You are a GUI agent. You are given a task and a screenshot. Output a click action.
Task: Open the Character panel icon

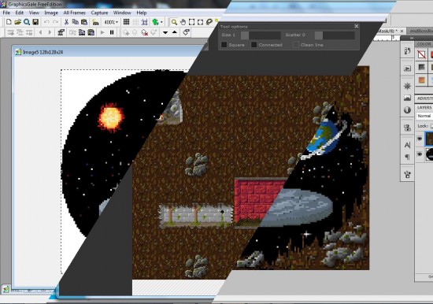(407, 145)
